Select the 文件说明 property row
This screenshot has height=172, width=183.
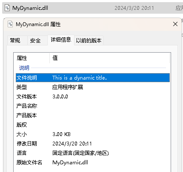point(93,78)
